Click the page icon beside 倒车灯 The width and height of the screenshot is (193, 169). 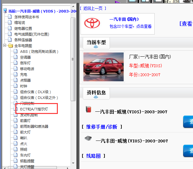pos(16,63)
